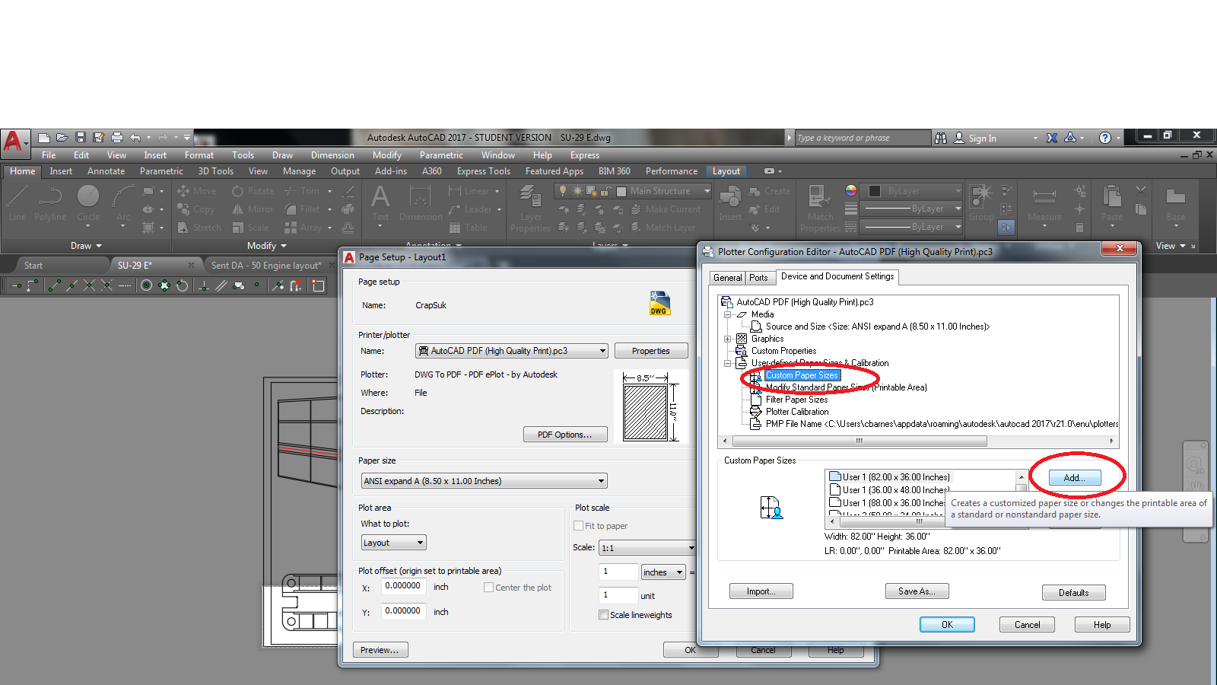Click the black ByLayer color swatch
The image size is (1217, 685).
[x=875, y=191]
